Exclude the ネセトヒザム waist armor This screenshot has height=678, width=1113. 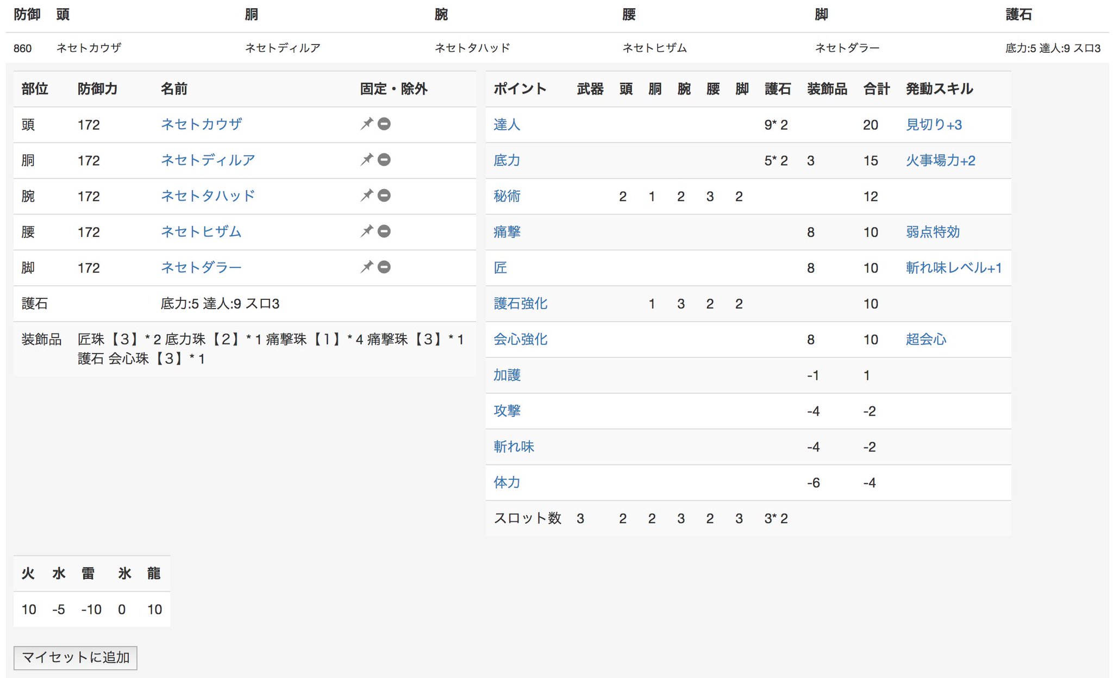coord(384,231)
